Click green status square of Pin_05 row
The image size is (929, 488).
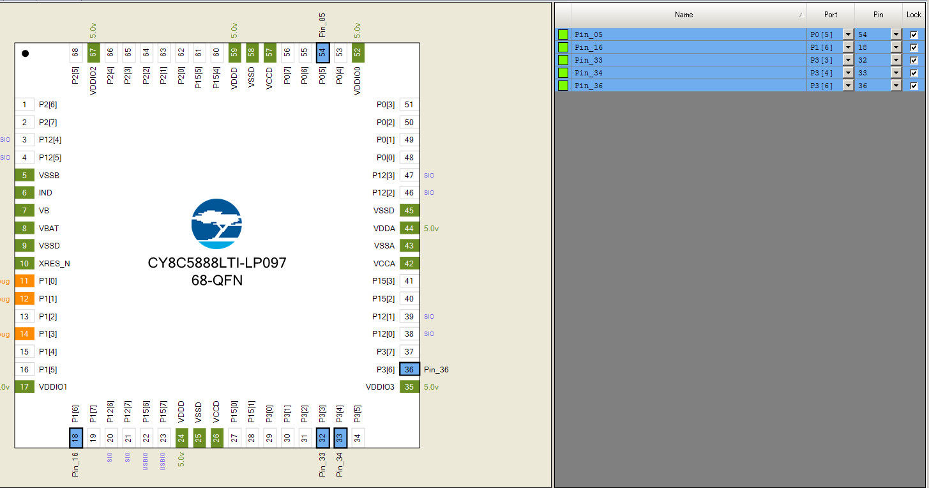tap(563, 34)
